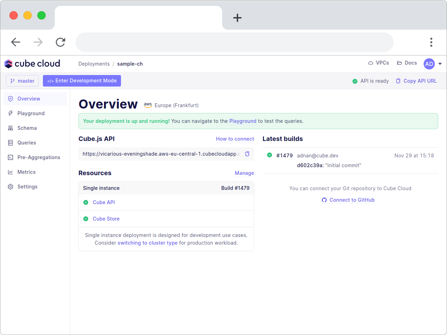Click the How to connect link
Screen dimensions: 447x335
click(235, 139)
